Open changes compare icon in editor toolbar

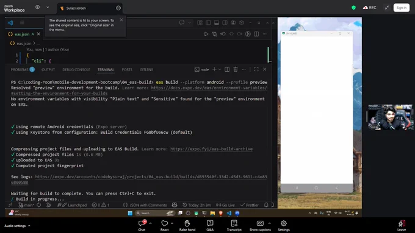(x=215, y=34)
